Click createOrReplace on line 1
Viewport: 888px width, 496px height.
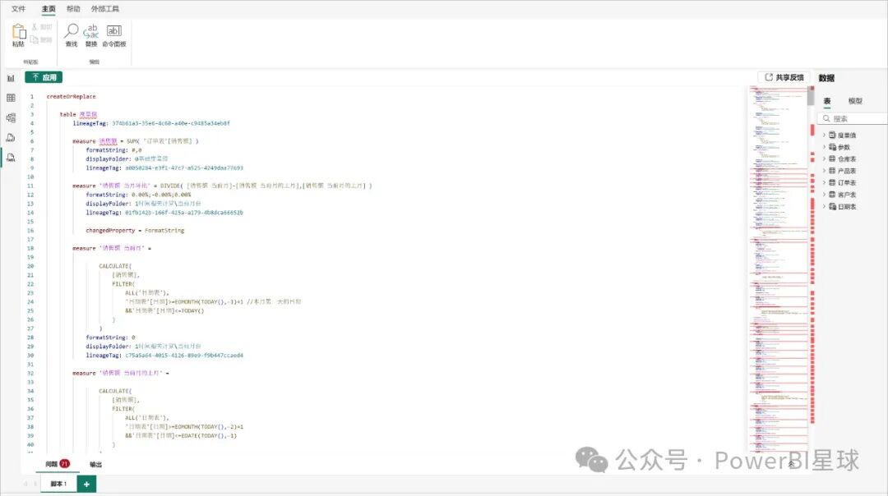pyautogui.click(x=71, y=97)
